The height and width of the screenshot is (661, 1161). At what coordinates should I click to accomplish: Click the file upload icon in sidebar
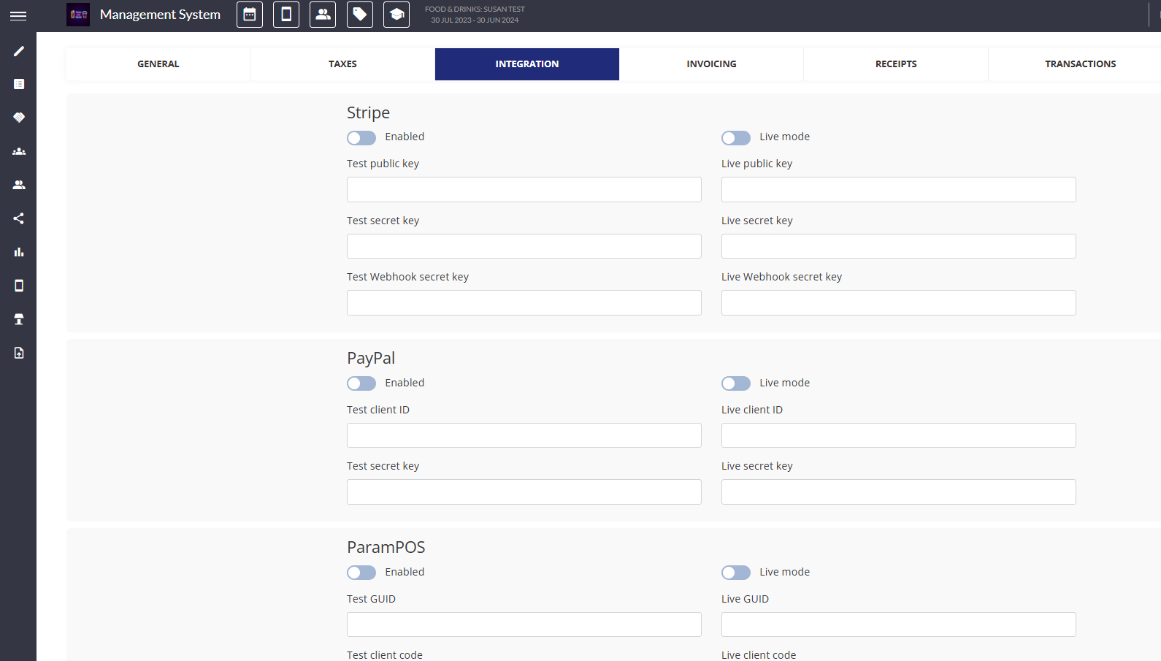click(19, 353)
